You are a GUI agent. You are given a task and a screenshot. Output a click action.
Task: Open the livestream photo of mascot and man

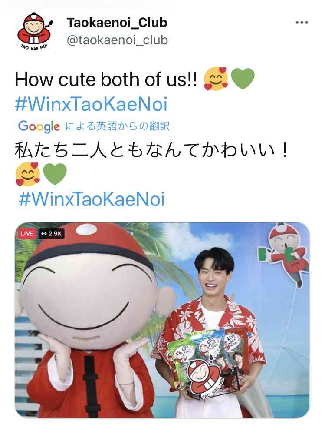(x=162, y=320)
